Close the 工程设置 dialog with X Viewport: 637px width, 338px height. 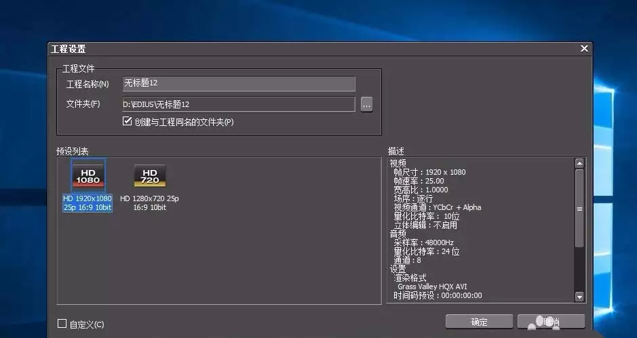(x=584, y=49)
